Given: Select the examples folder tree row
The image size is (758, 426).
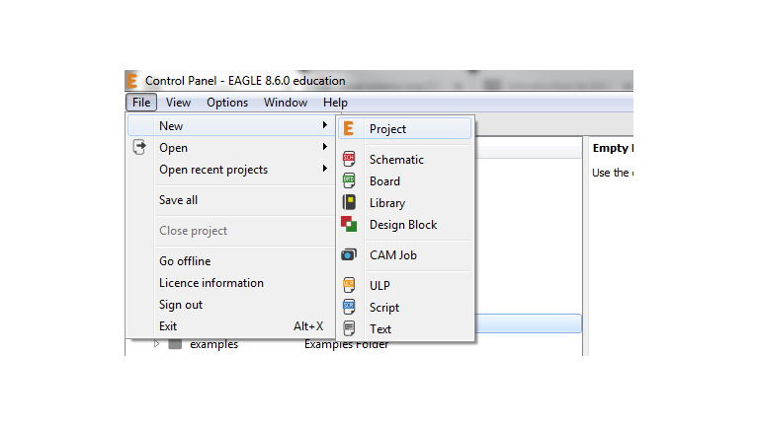Looking at the screenshot, I should coord(213,344).
